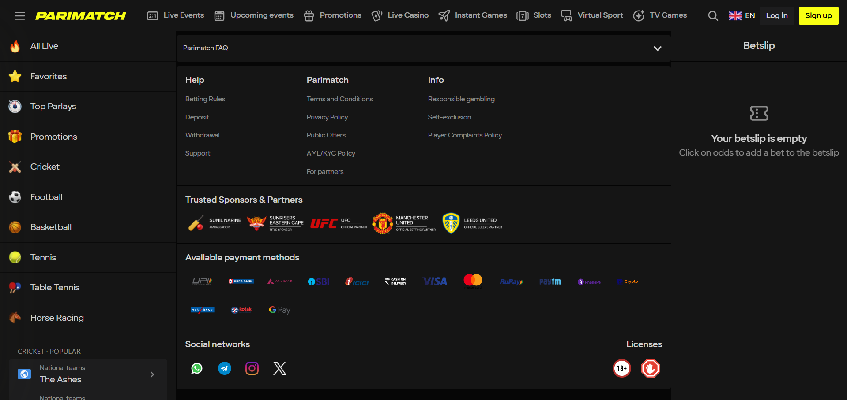Select the Football category icon

pos(15,197)
